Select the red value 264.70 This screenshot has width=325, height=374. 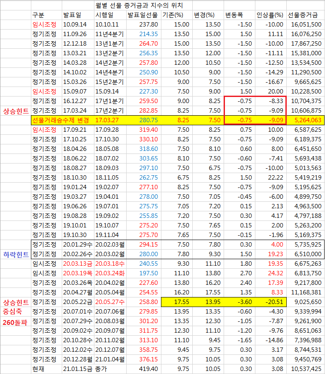click(x=148, y=43)
